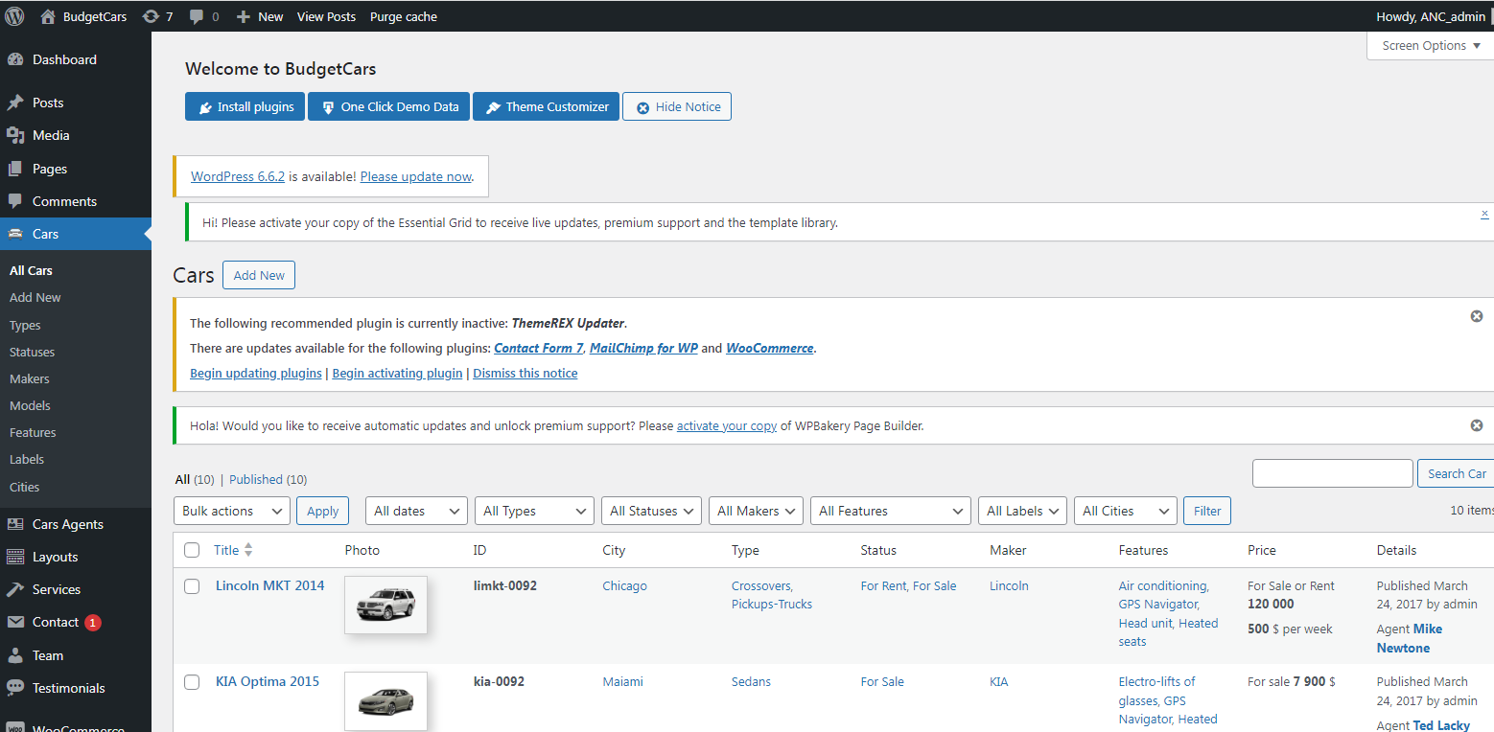Image resolution: width=1494 pixels, height=732 pixels.
Task: Click Add New button beside Cars heading
Action: (x=259, y=275)
